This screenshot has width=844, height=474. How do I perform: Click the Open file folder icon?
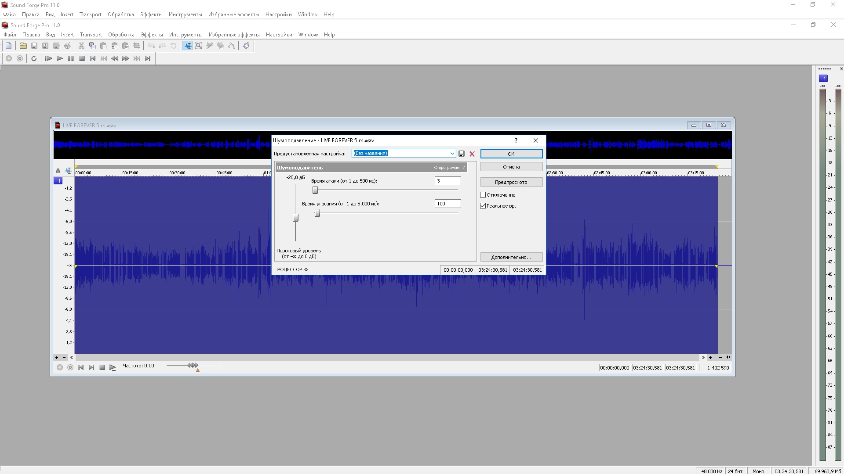tap(23, 46)
